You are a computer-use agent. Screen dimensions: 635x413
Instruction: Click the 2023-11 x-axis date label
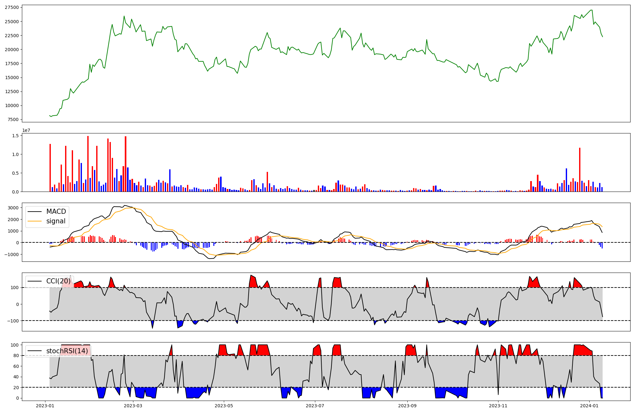pyautogui.click(x=498, y=406)
